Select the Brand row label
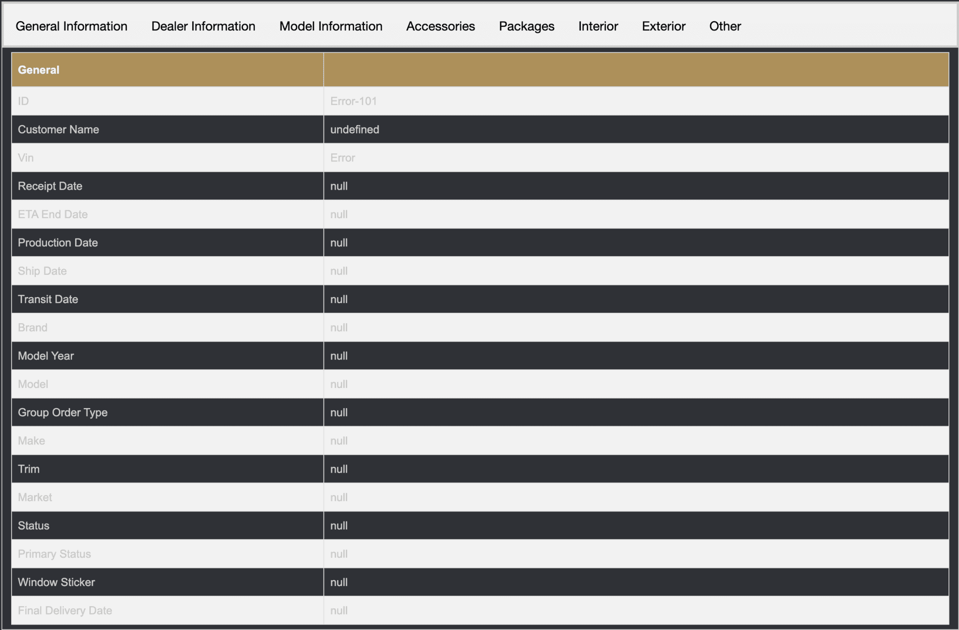This screenshot has width=959, height=630. pos(32,327)
